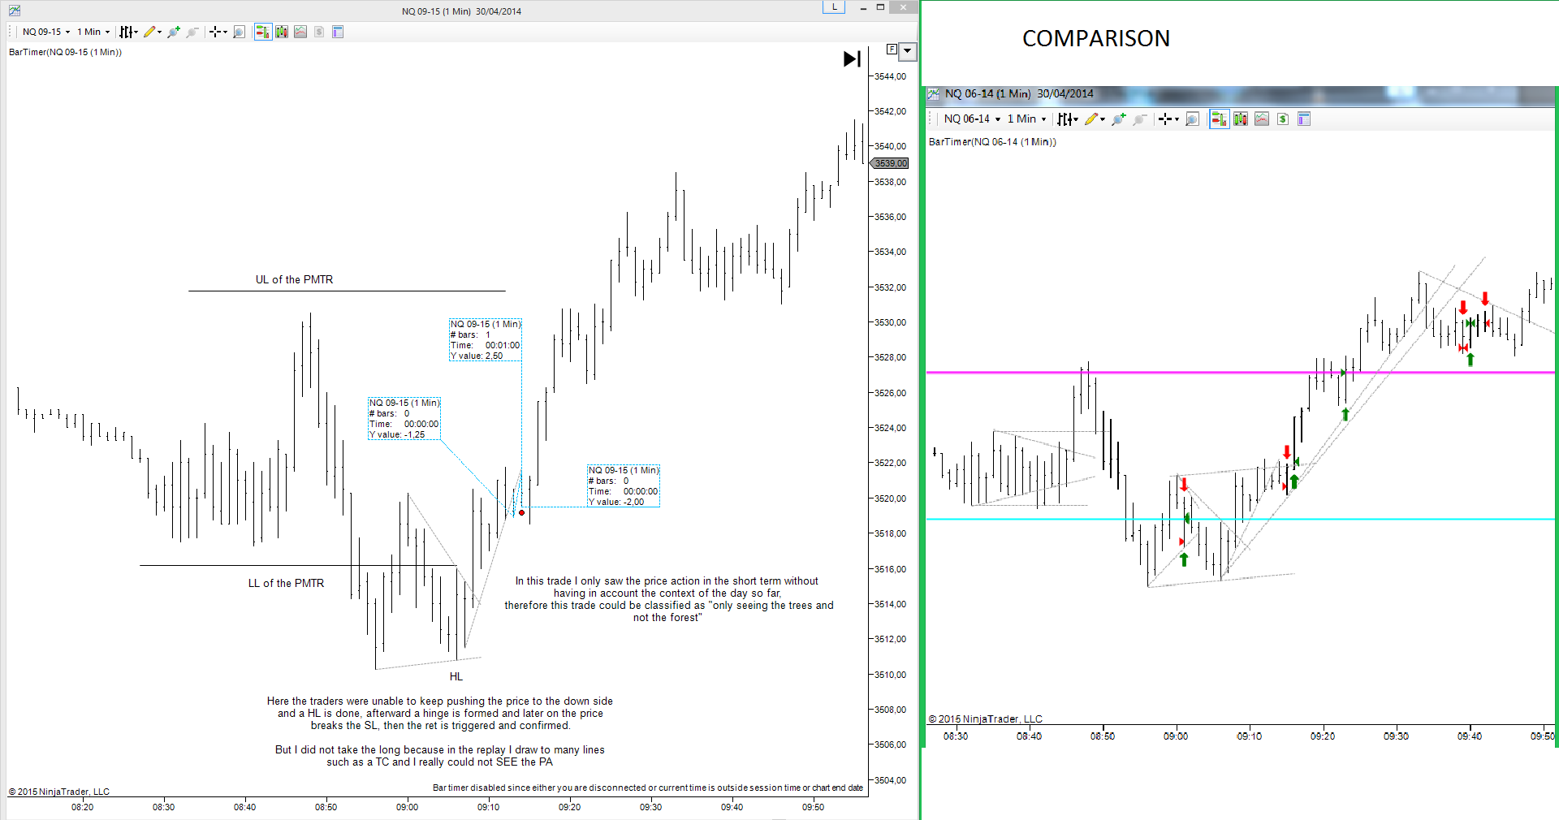Select ruler box showing Y value -1,25
Screen dimensions: 1559x820
click(x=404, y=418)
